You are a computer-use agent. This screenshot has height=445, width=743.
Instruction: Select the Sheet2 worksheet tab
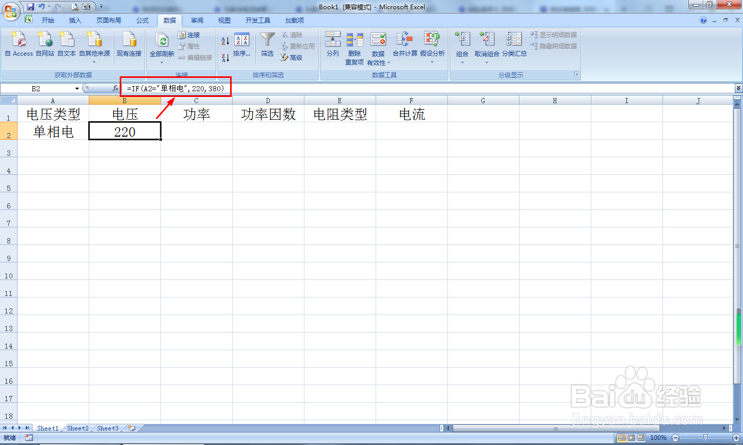(x=77, y=428)
